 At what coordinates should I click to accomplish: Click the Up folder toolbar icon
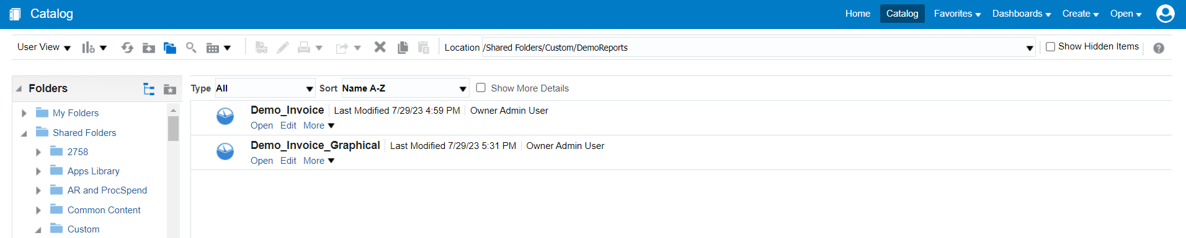pos(149,48)
